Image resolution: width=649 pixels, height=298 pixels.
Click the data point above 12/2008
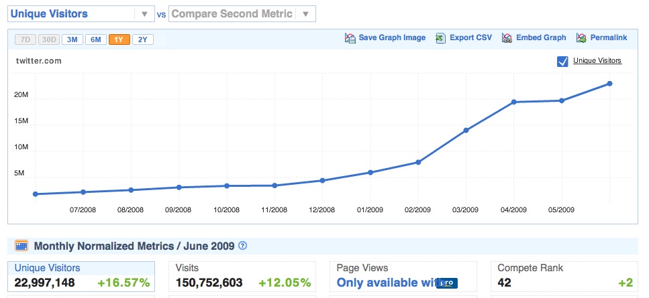pyautogui.click(x=322, y=180)
